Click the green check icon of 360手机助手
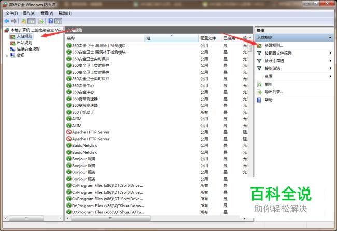337x231 pixels. pyautogui.click(x=69, y=112)
